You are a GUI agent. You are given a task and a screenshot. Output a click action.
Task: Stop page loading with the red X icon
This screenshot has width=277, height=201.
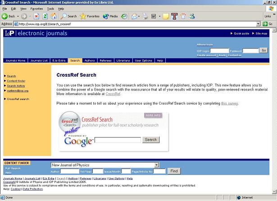(36, 16)
